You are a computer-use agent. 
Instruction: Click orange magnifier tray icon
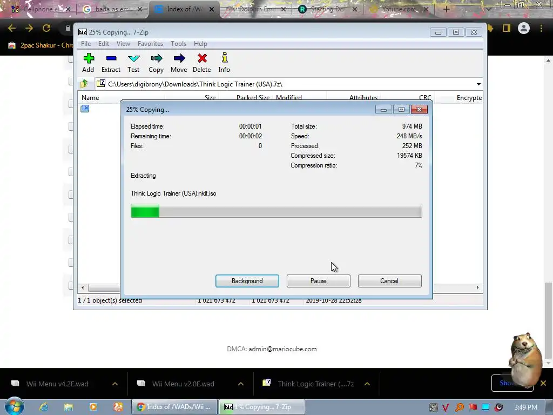tap(459, 407)
